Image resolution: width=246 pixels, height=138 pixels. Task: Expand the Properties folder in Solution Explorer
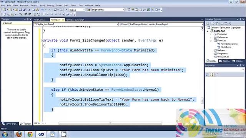click(x=211, y=34)
